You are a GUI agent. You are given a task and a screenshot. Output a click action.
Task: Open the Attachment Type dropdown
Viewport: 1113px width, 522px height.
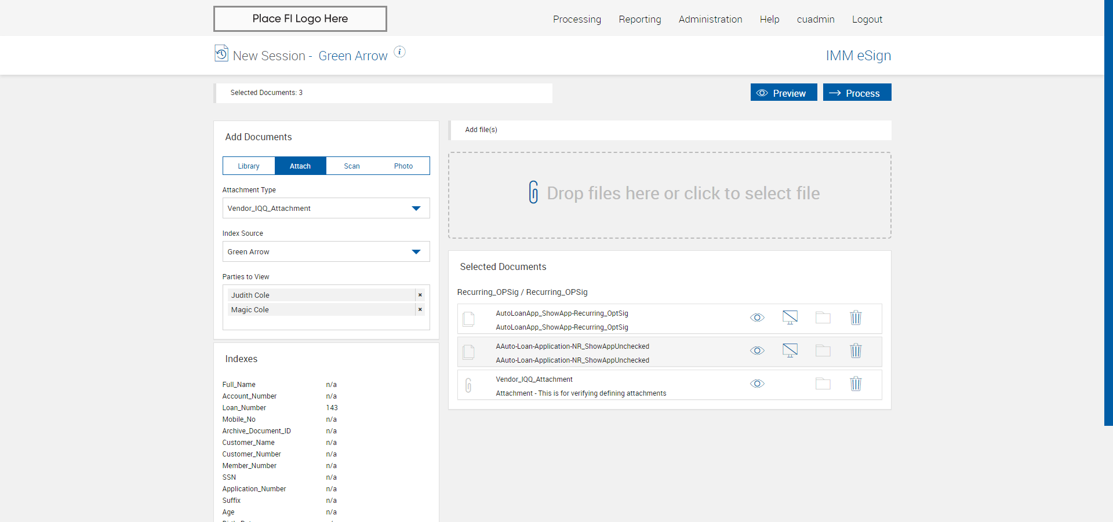(x=326, y=209)
